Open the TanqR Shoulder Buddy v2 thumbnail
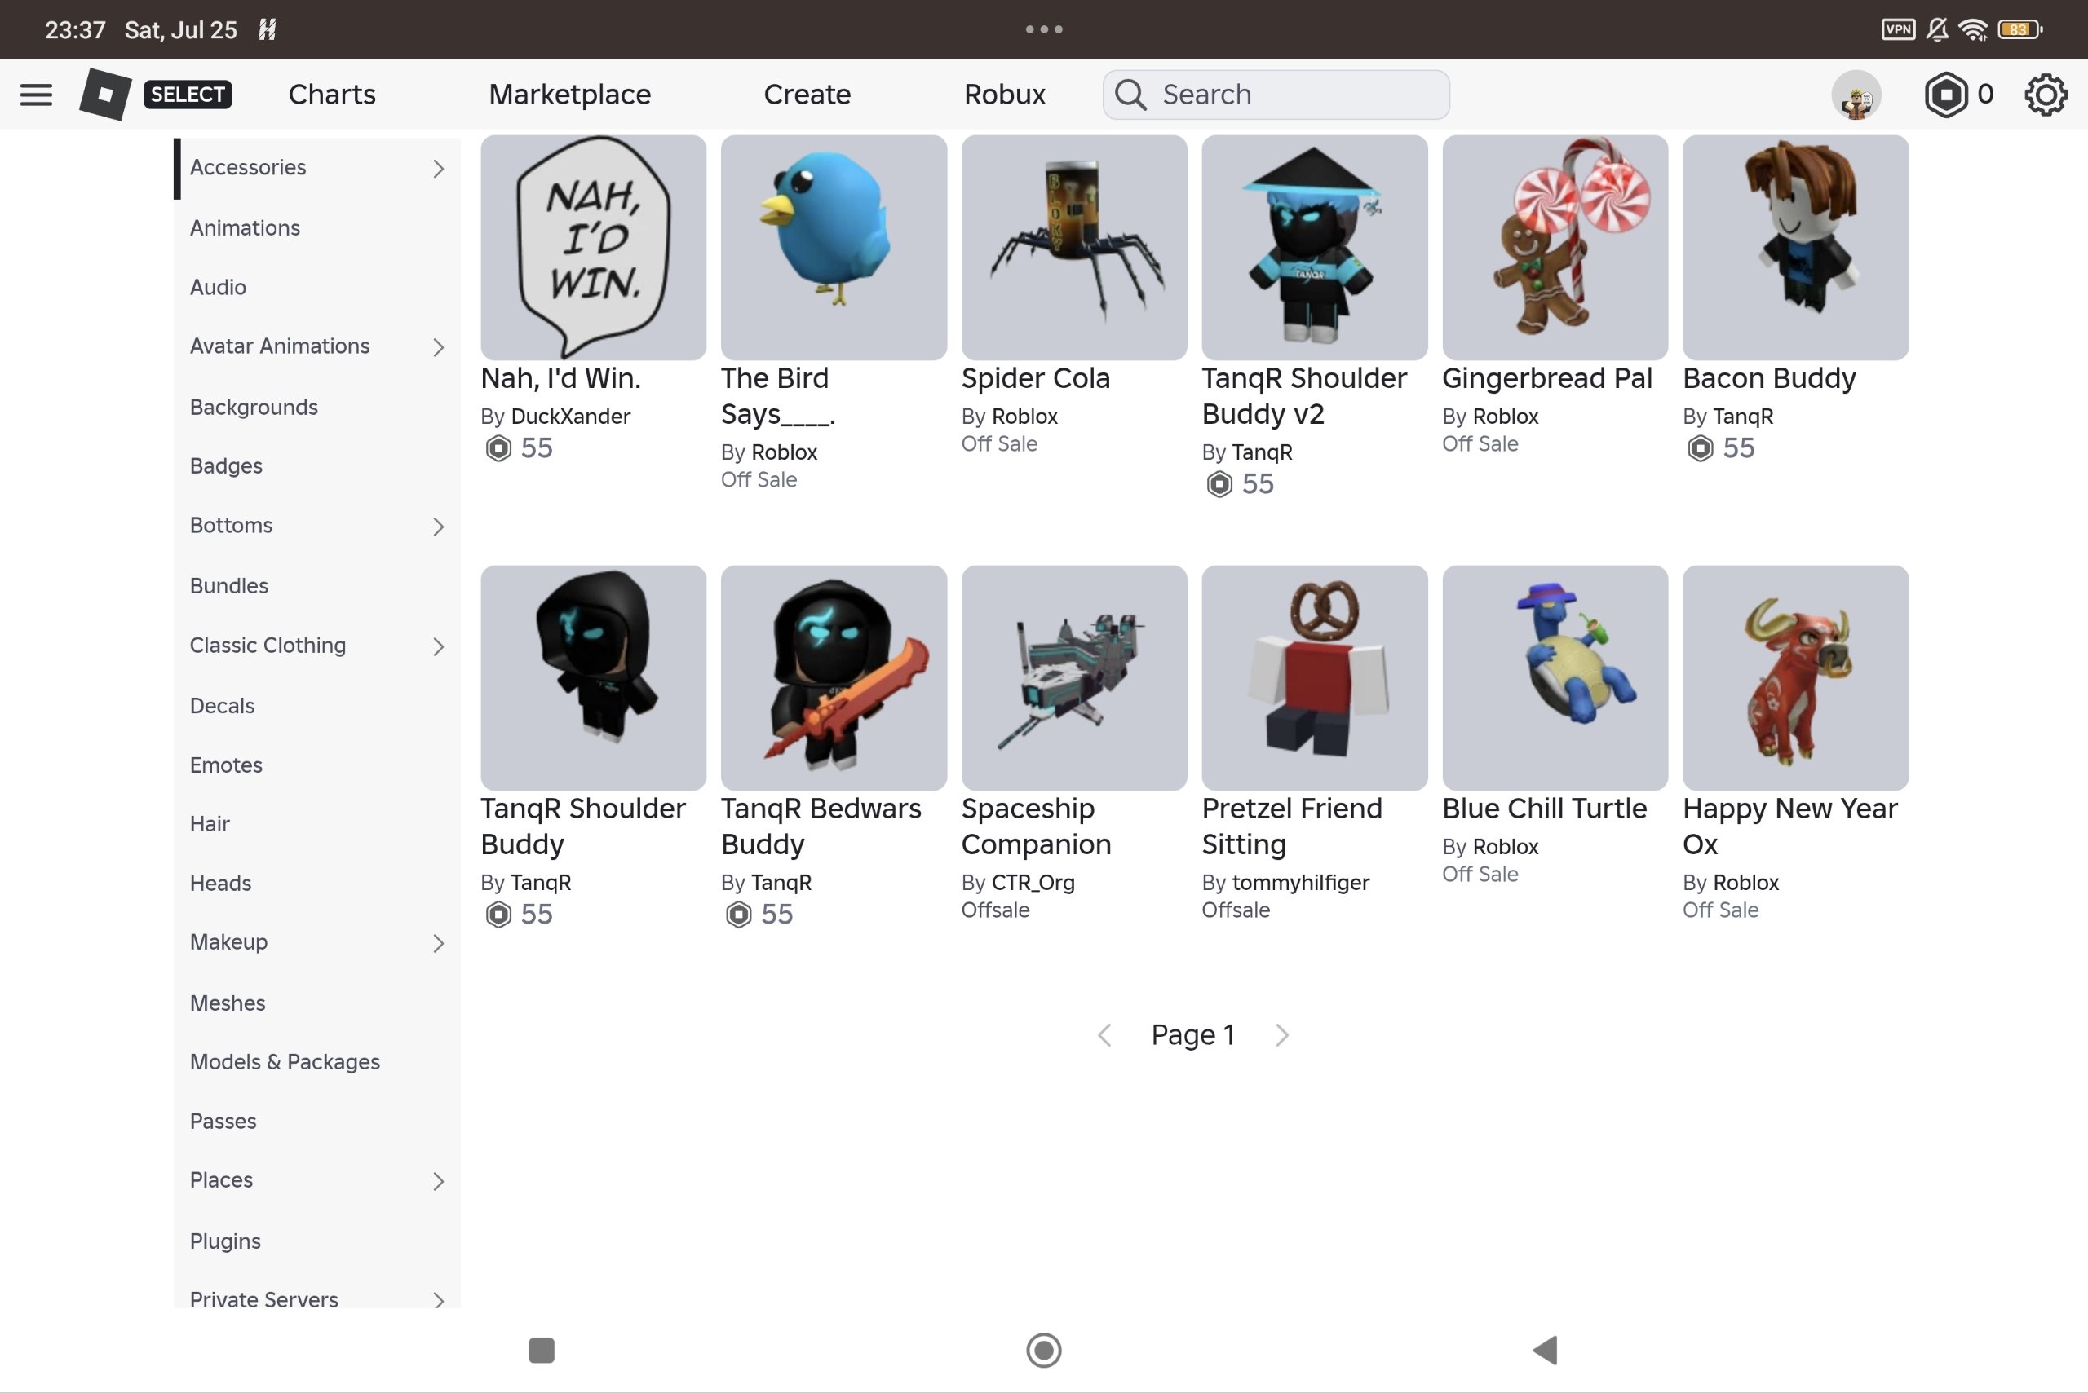Screen dimensions: 2088x1393 [x=1315, y=248]
